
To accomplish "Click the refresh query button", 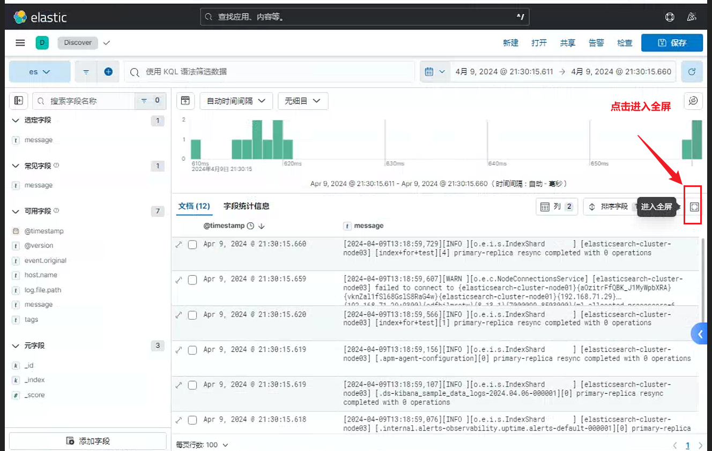I will click(x=692, y=72).
